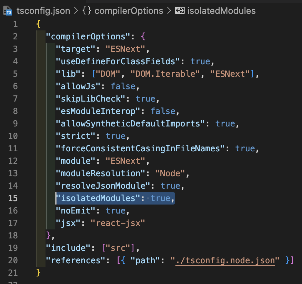The width and height of the screenshot is (302, 284).
Task: Click the "forceConsistentCasingInFileNames" key
Action: click(140, 149)
